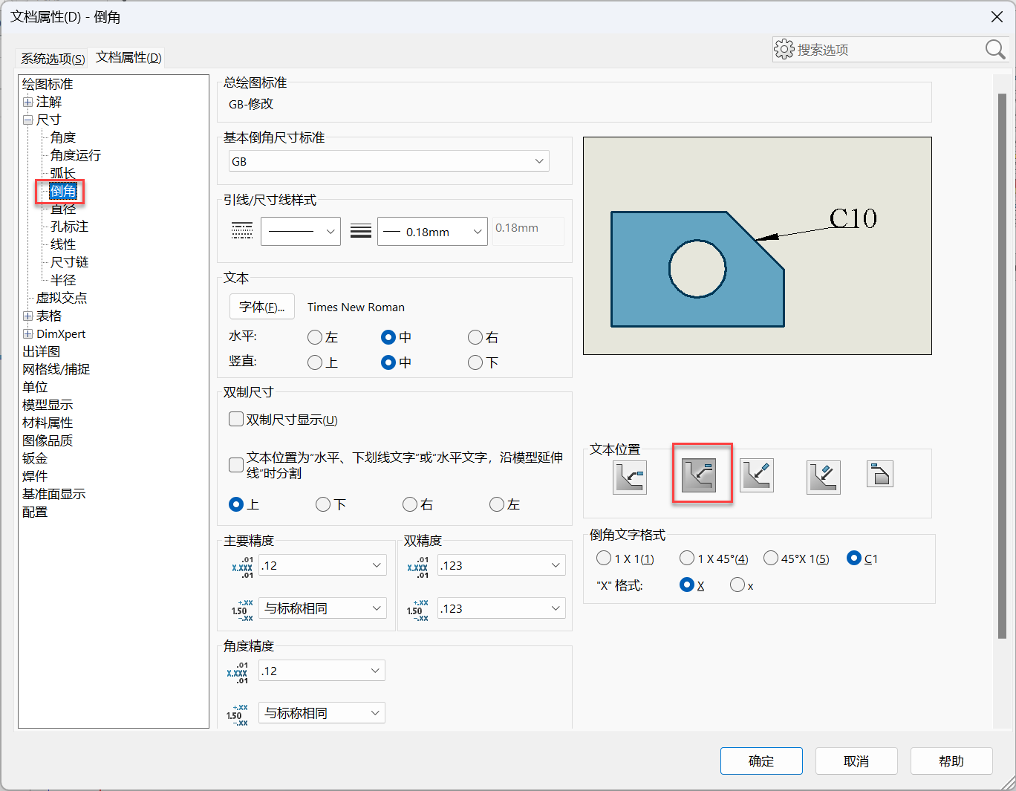Select the third text position icon
The image size is (1016, 791).
pyautogui.click(x=757, y=476)
